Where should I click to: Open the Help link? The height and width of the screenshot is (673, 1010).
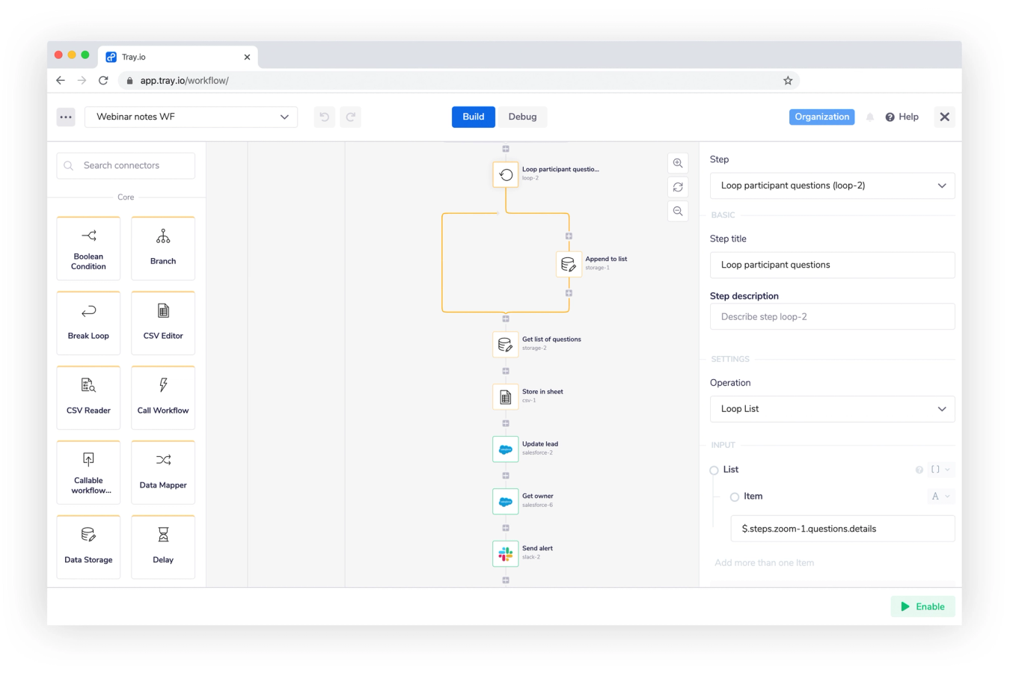click(x=902, y=117)
